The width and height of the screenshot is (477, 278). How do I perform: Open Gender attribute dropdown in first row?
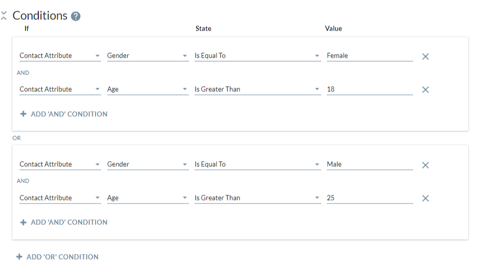click(x=148, y=56)
